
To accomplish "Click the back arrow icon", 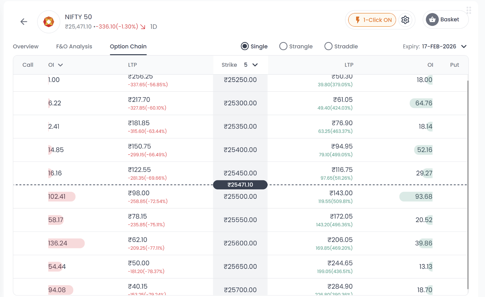I will pyautogui.click(x=24, y=21).
